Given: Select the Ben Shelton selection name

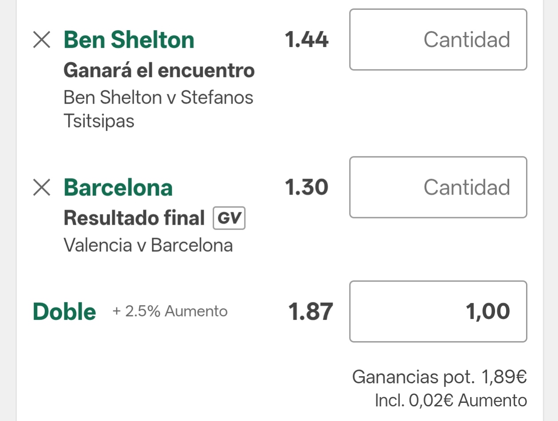Looking at the screenshot, I should [129, 40].
